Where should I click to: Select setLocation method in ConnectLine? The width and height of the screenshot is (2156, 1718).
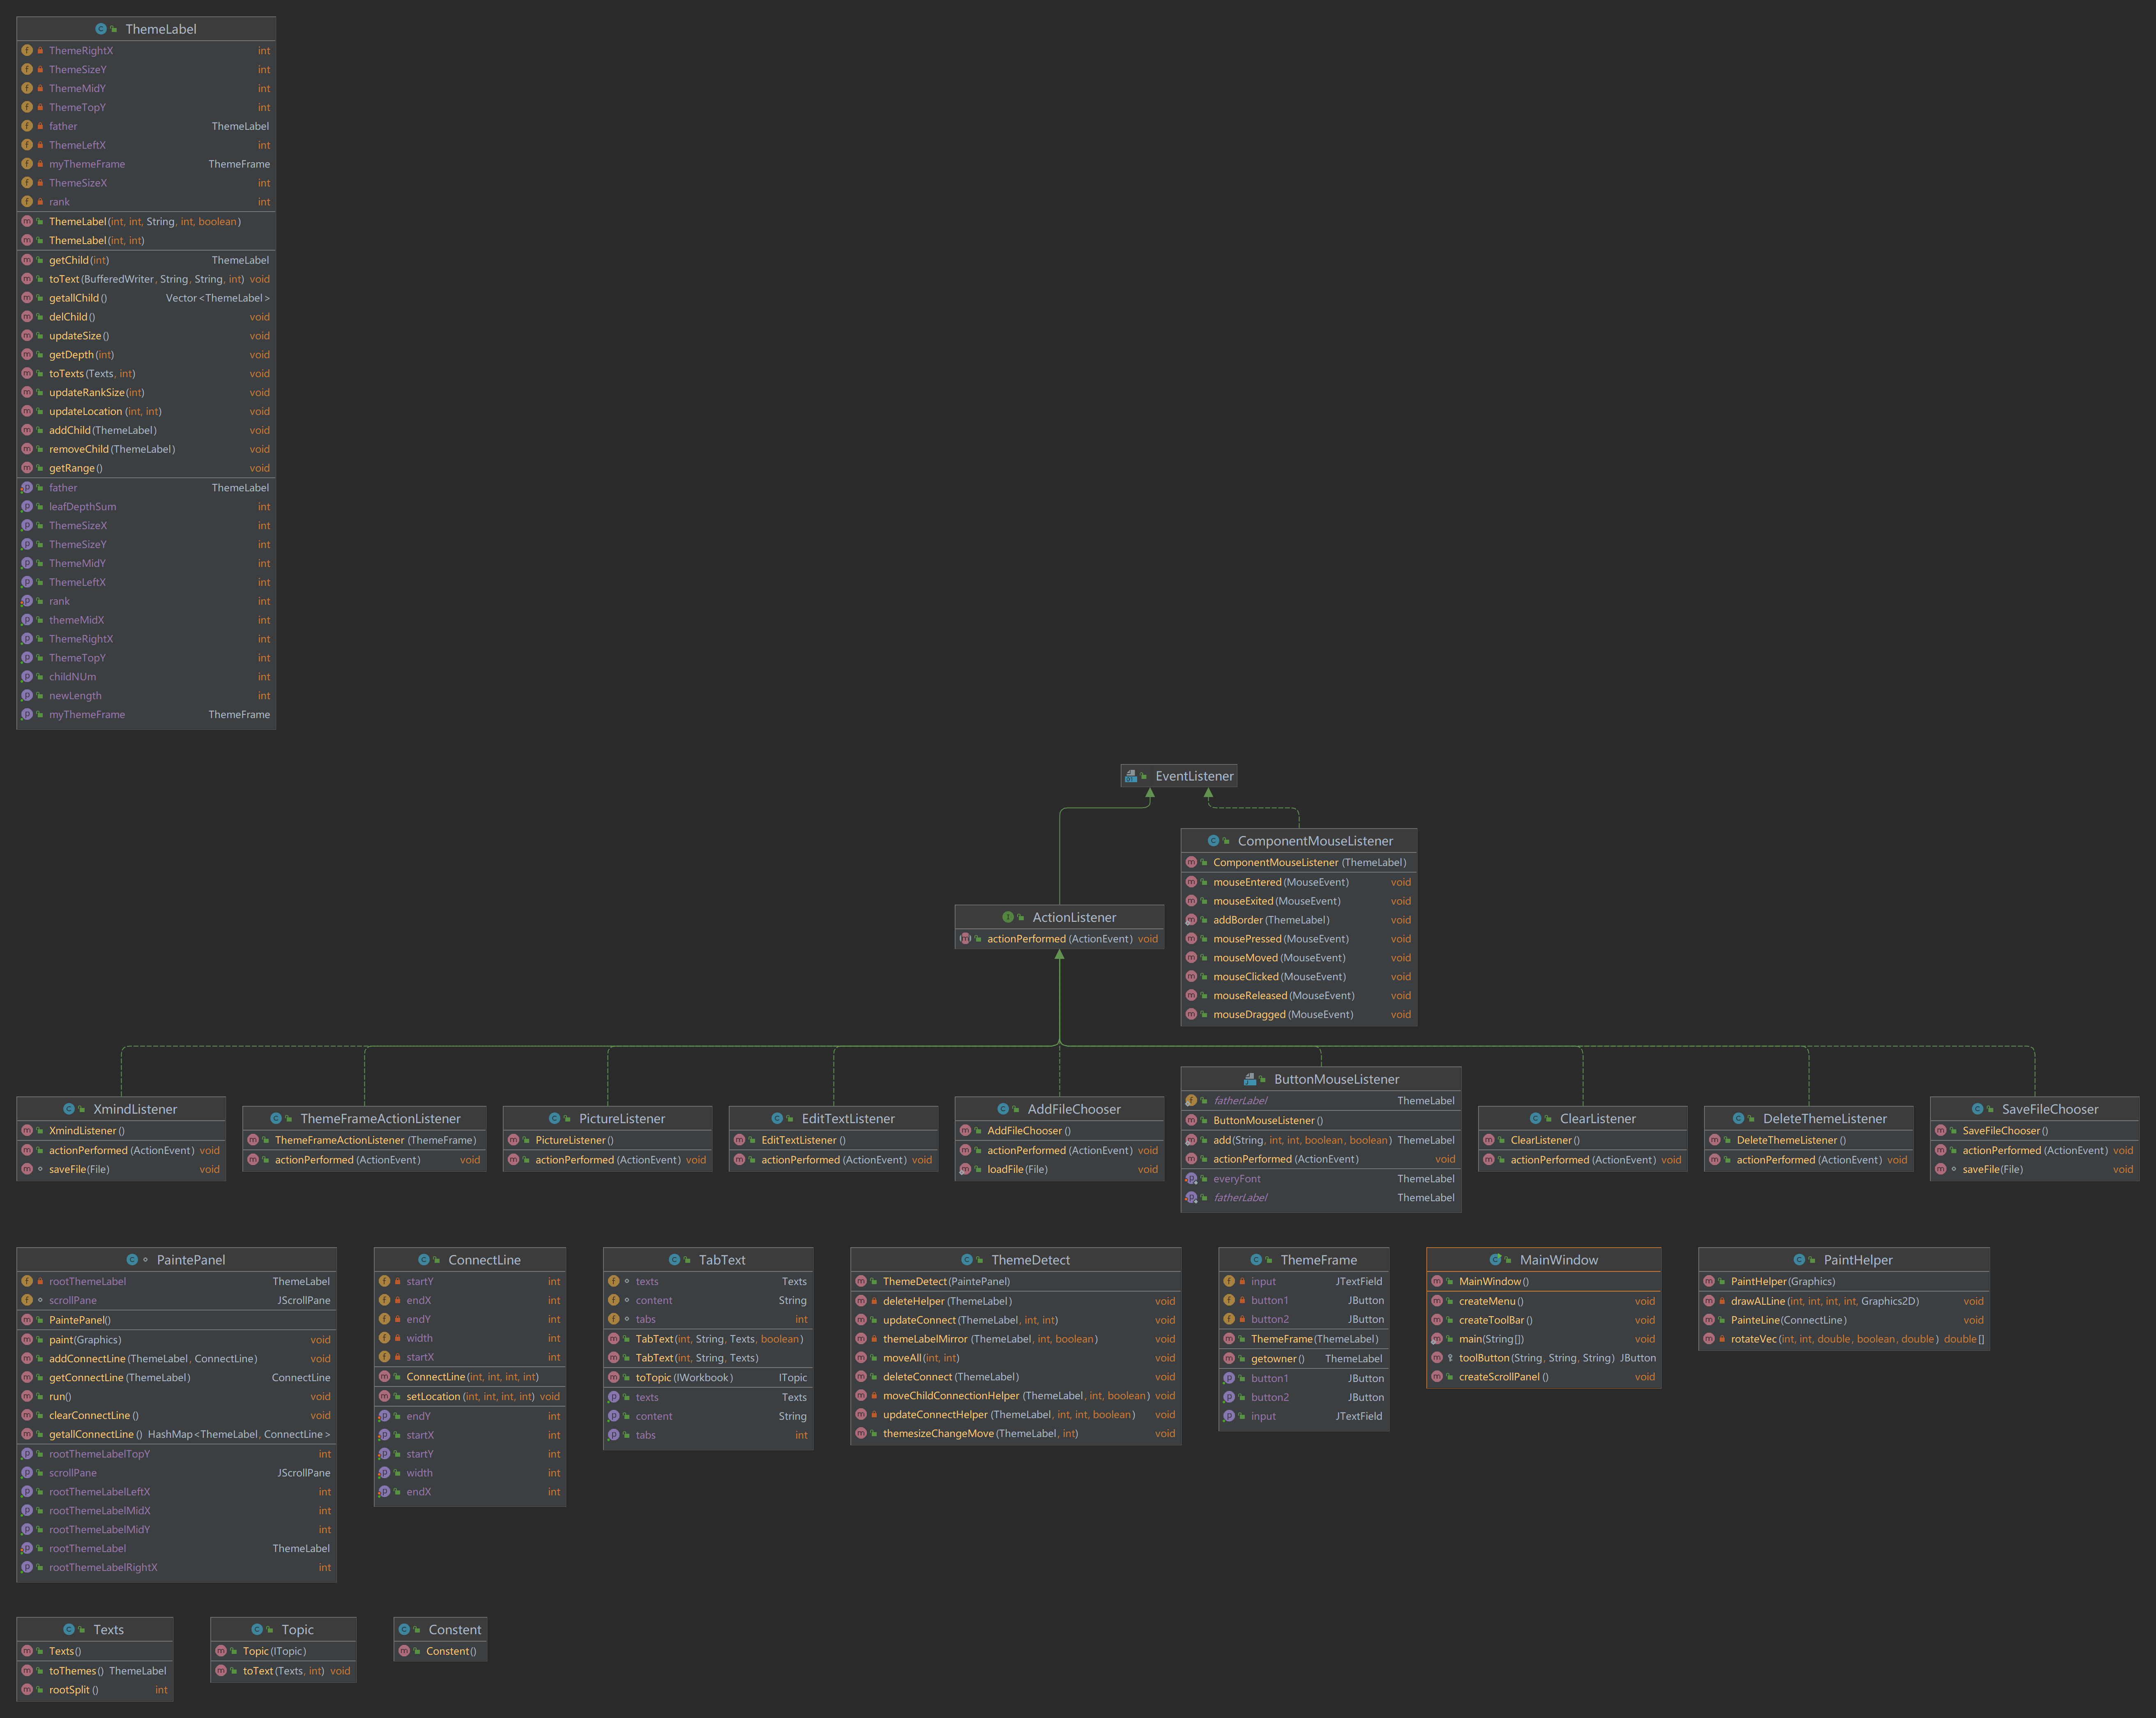pyautogui.click(x=433, y=1396)
